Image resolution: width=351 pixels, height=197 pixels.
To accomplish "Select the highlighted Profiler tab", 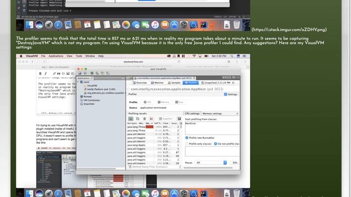I will (x=190, y=83).
